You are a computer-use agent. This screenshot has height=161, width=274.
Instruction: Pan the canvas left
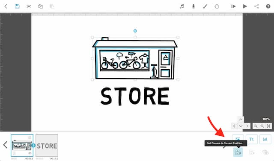(x=234, y=126)
